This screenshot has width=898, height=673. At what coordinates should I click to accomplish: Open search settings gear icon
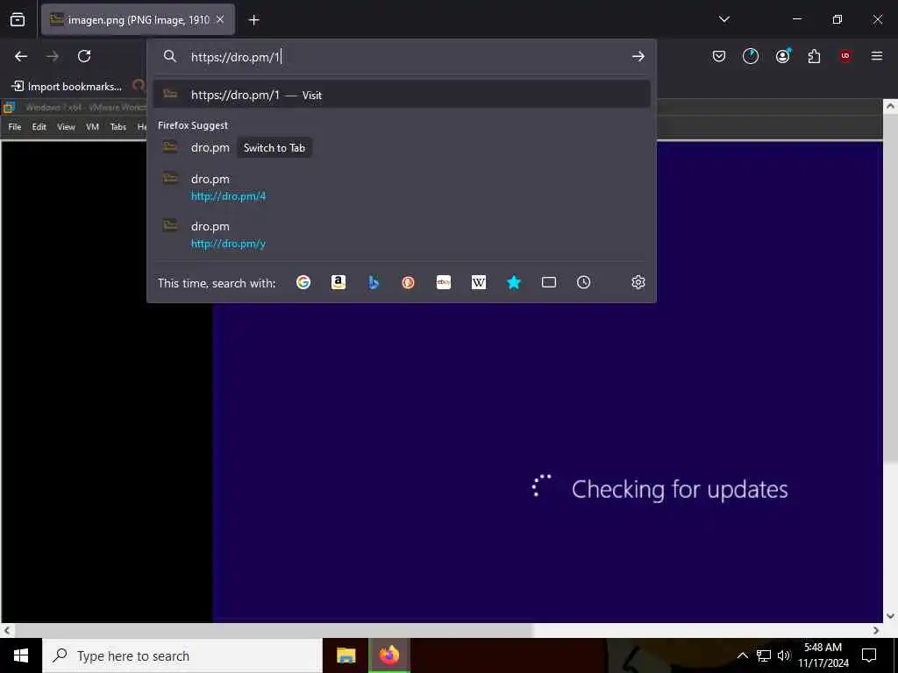(x=638, y=282)
